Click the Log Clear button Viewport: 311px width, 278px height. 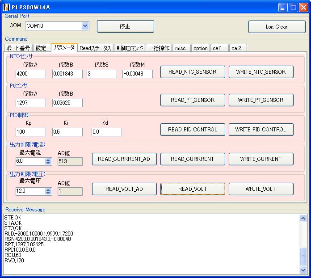277,27
